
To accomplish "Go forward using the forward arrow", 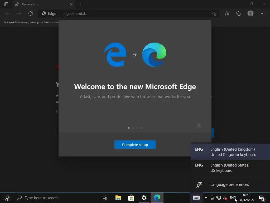I will tap(19, 13).
